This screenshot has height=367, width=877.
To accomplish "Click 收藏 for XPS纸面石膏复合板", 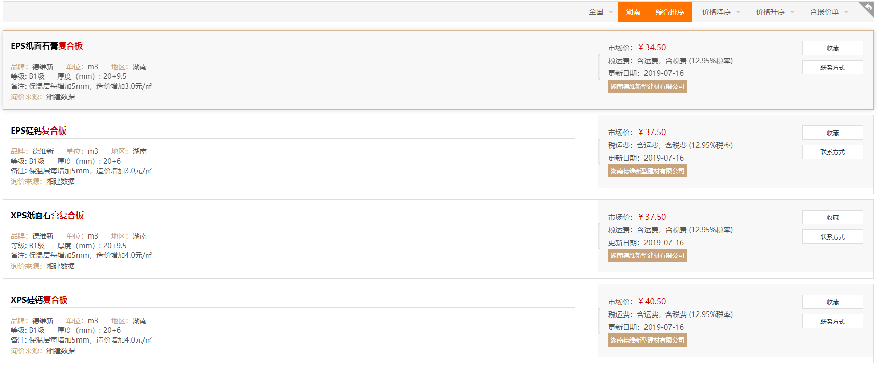I will pyautogui.click(x=833, y=217).
